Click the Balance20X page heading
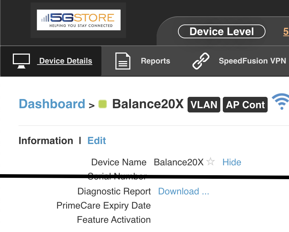Image resolution: width=289 pixels, height=232 pixels. (148, 104)
